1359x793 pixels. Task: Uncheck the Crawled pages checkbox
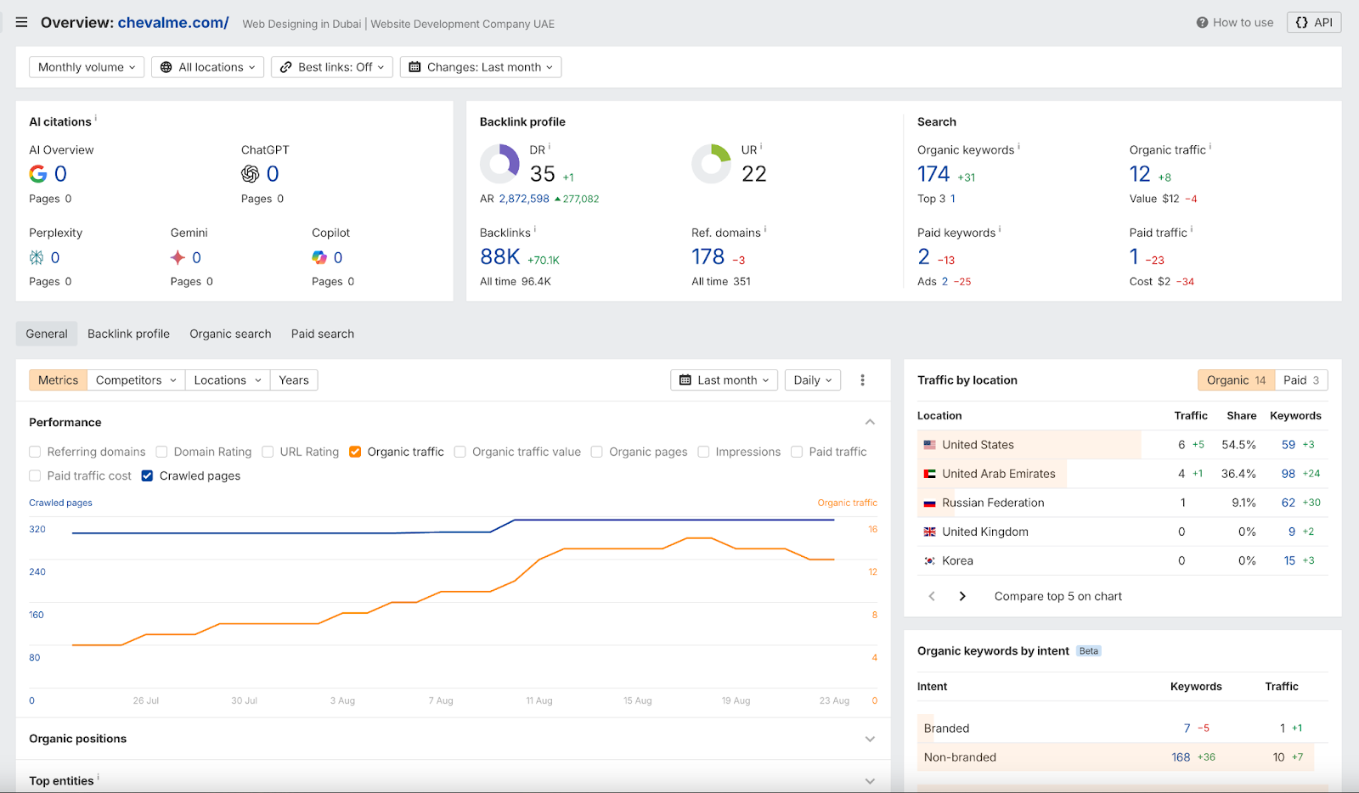(x=147, y=475)
